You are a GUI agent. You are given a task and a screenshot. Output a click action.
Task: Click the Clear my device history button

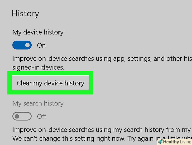pyautogui.click(x=50, y=83)
